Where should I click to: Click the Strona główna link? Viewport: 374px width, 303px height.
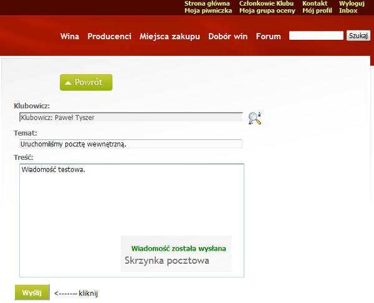pos(207,4)
